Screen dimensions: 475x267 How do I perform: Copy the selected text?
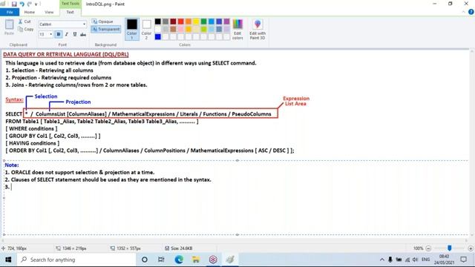(25, 29)
